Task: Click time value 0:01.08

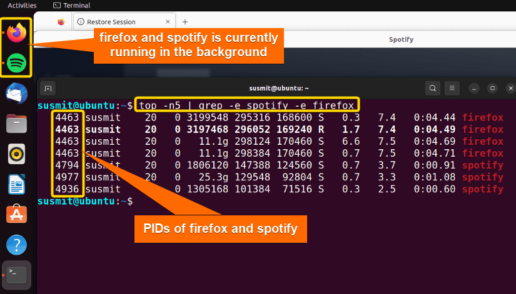Action: [x=435, y=177]
